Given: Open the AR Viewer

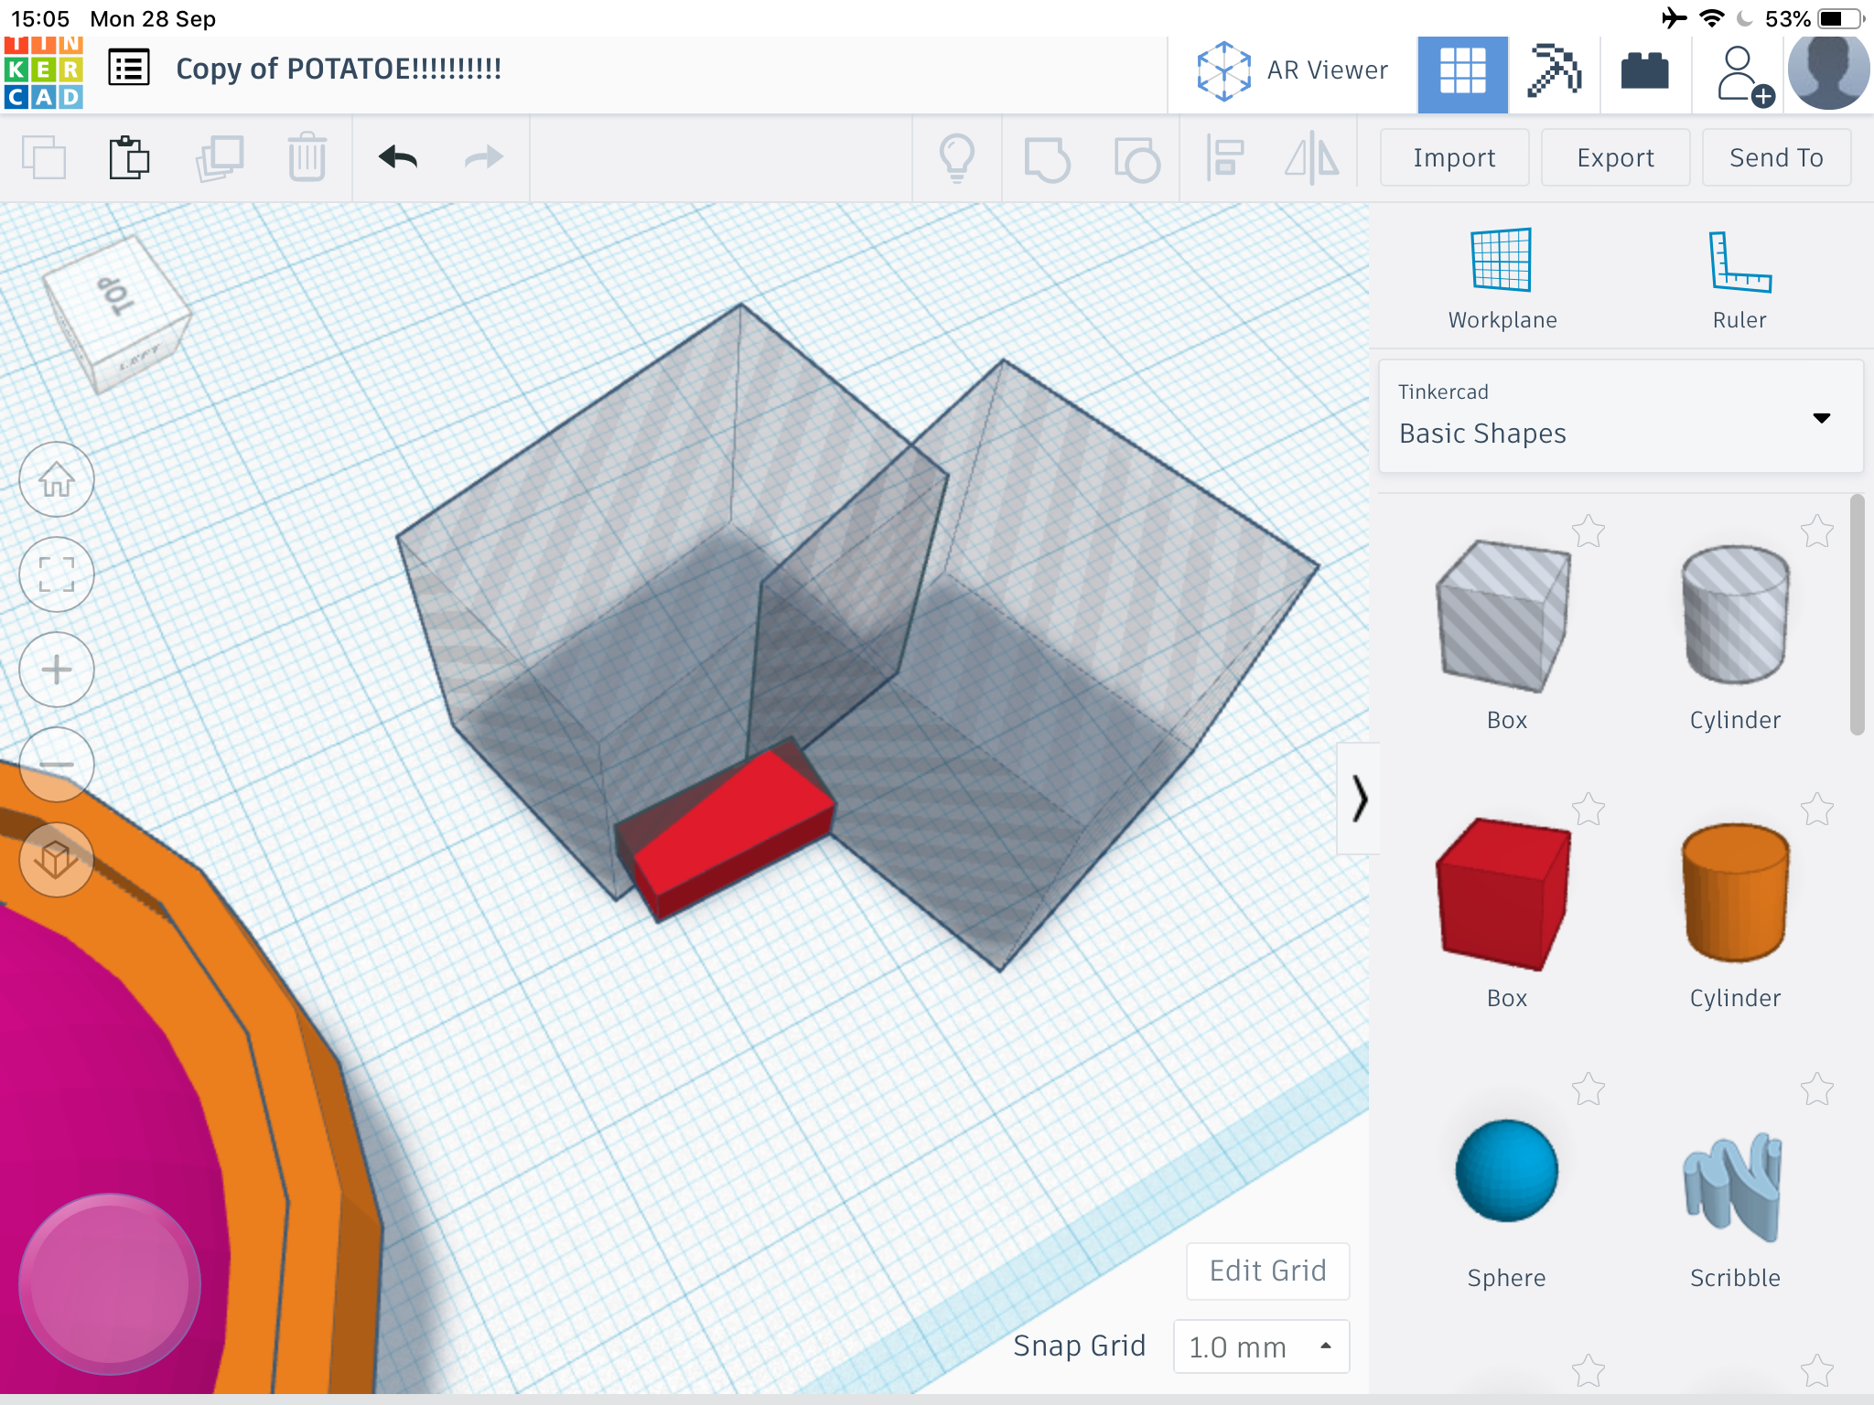Looking at the screenshot, I should point(1292,71).
